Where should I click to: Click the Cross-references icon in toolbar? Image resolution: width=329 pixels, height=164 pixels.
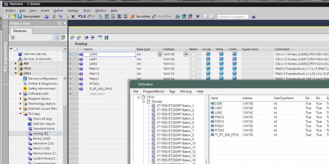(198, 16)
